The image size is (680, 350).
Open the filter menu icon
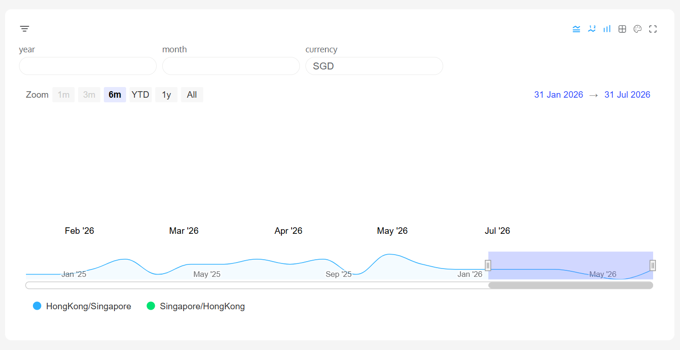pos(25,29)
